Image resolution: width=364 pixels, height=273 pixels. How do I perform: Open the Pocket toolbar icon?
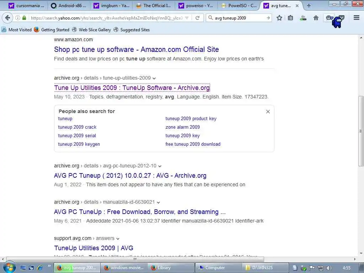[342, 17]
